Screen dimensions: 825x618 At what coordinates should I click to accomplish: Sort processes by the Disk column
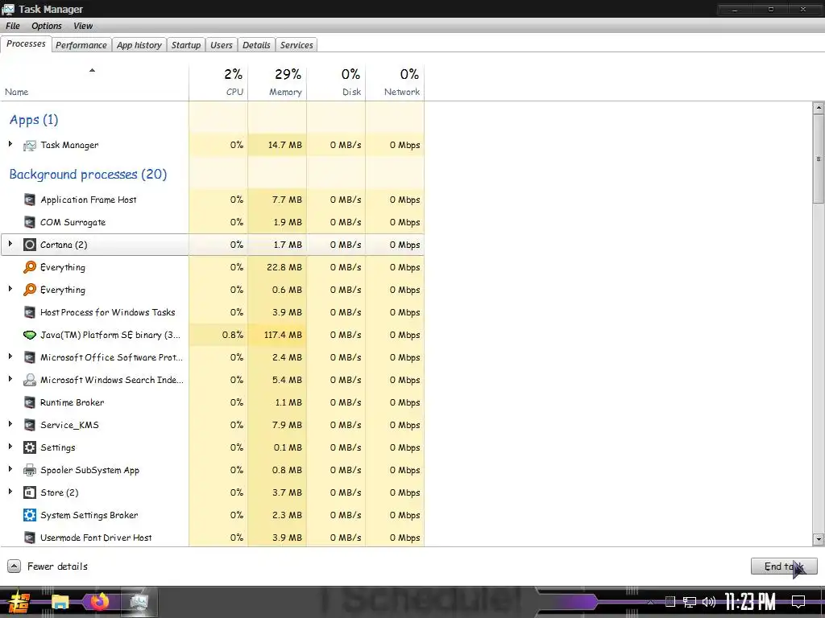tap(336, 82)
